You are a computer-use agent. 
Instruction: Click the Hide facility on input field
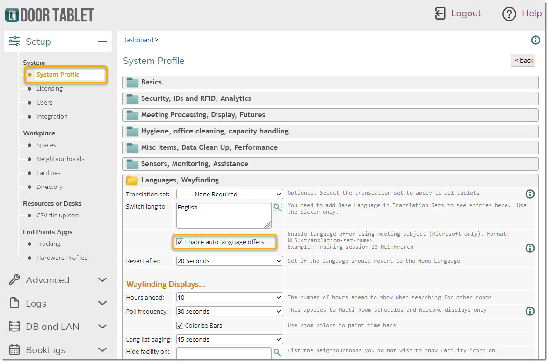click(224, 353)
